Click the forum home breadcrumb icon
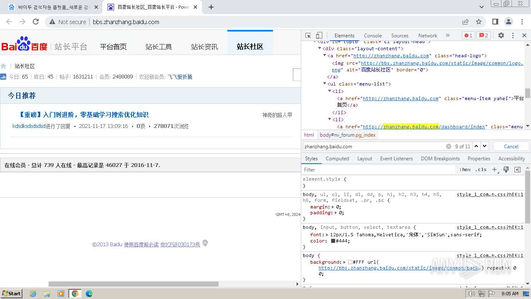This screenshot has width=531, height=299. (4, 66)
